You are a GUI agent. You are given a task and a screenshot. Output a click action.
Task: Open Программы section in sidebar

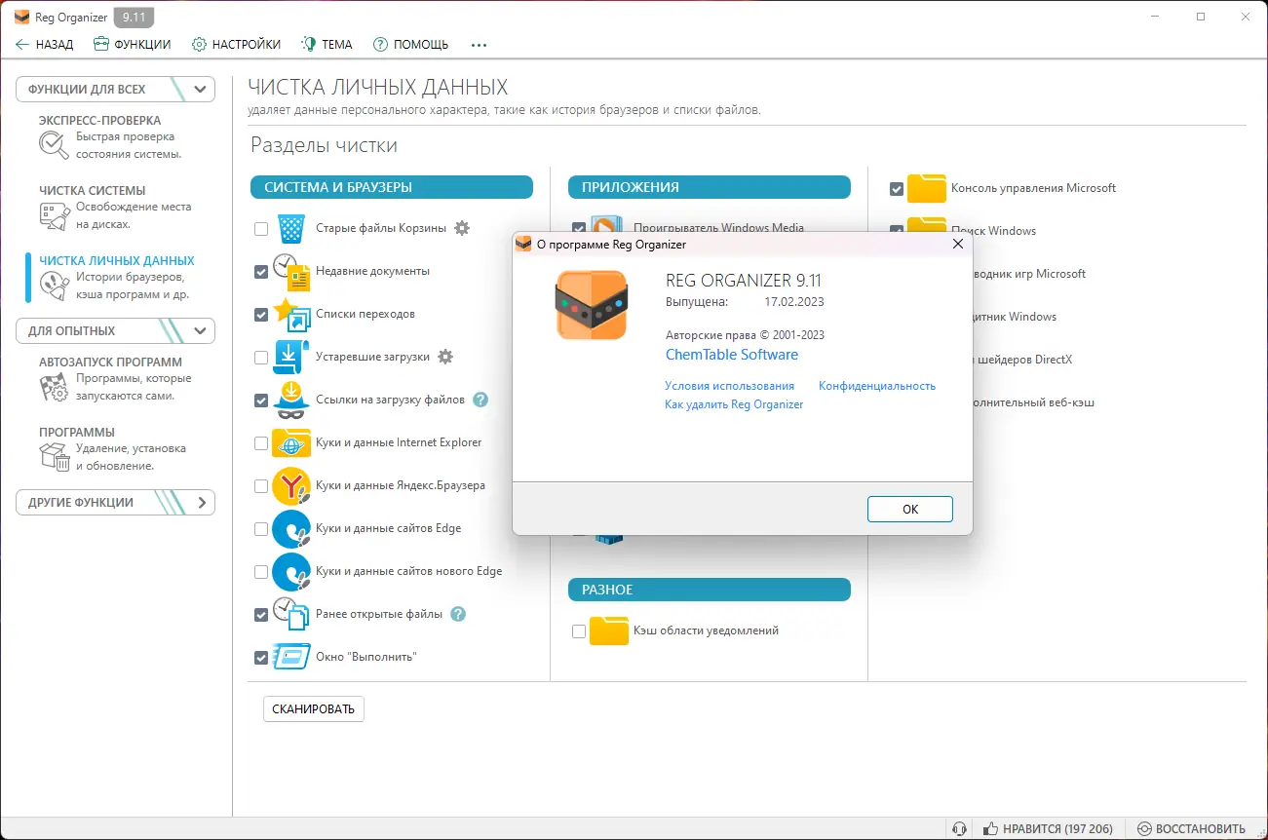(x=56, y=455)
